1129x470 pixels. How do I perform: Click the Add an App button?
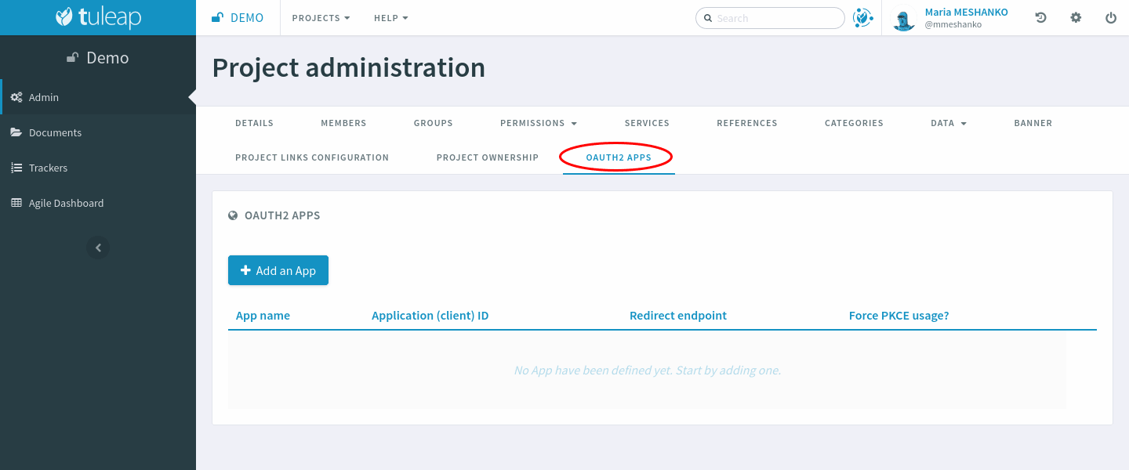(x=278, y=269)
